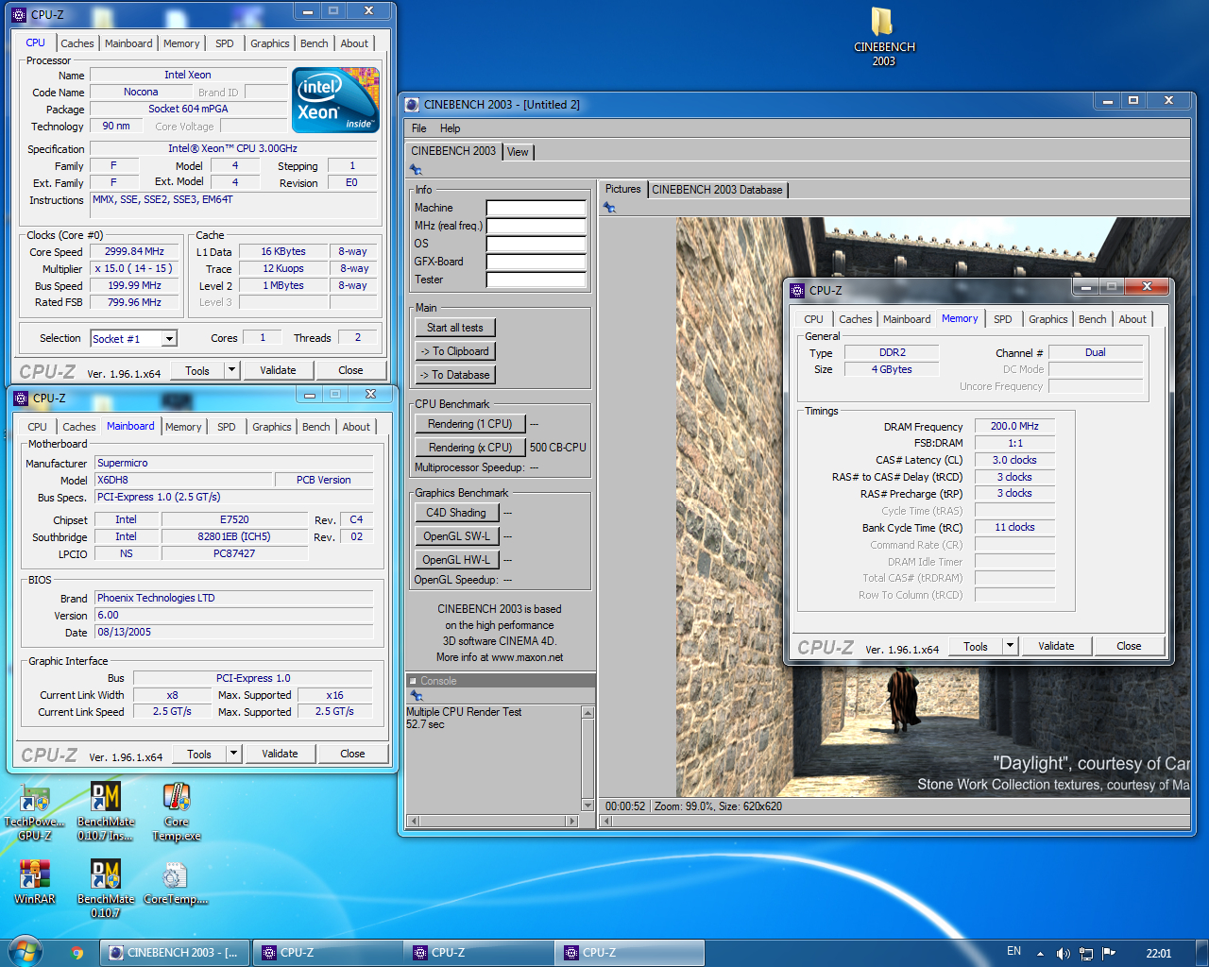Click the GFX-Board input field
This screenshot has height=967, width=1209.
point(536,262)
